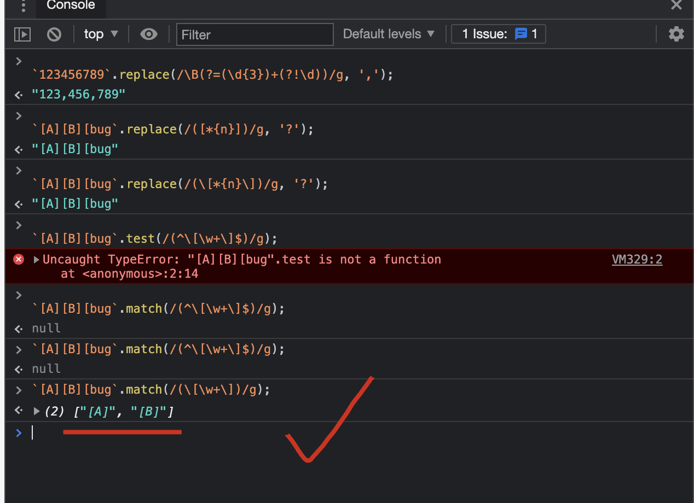Click inside the Filter input box

255,34
